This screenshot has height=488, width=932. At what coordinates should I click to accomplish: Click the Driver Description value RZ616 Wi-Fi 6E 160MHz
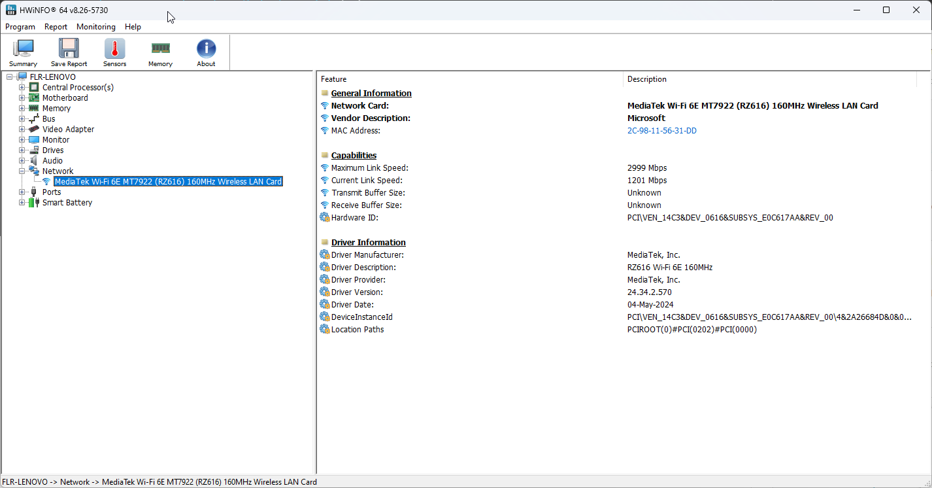(x=670, y=268)
